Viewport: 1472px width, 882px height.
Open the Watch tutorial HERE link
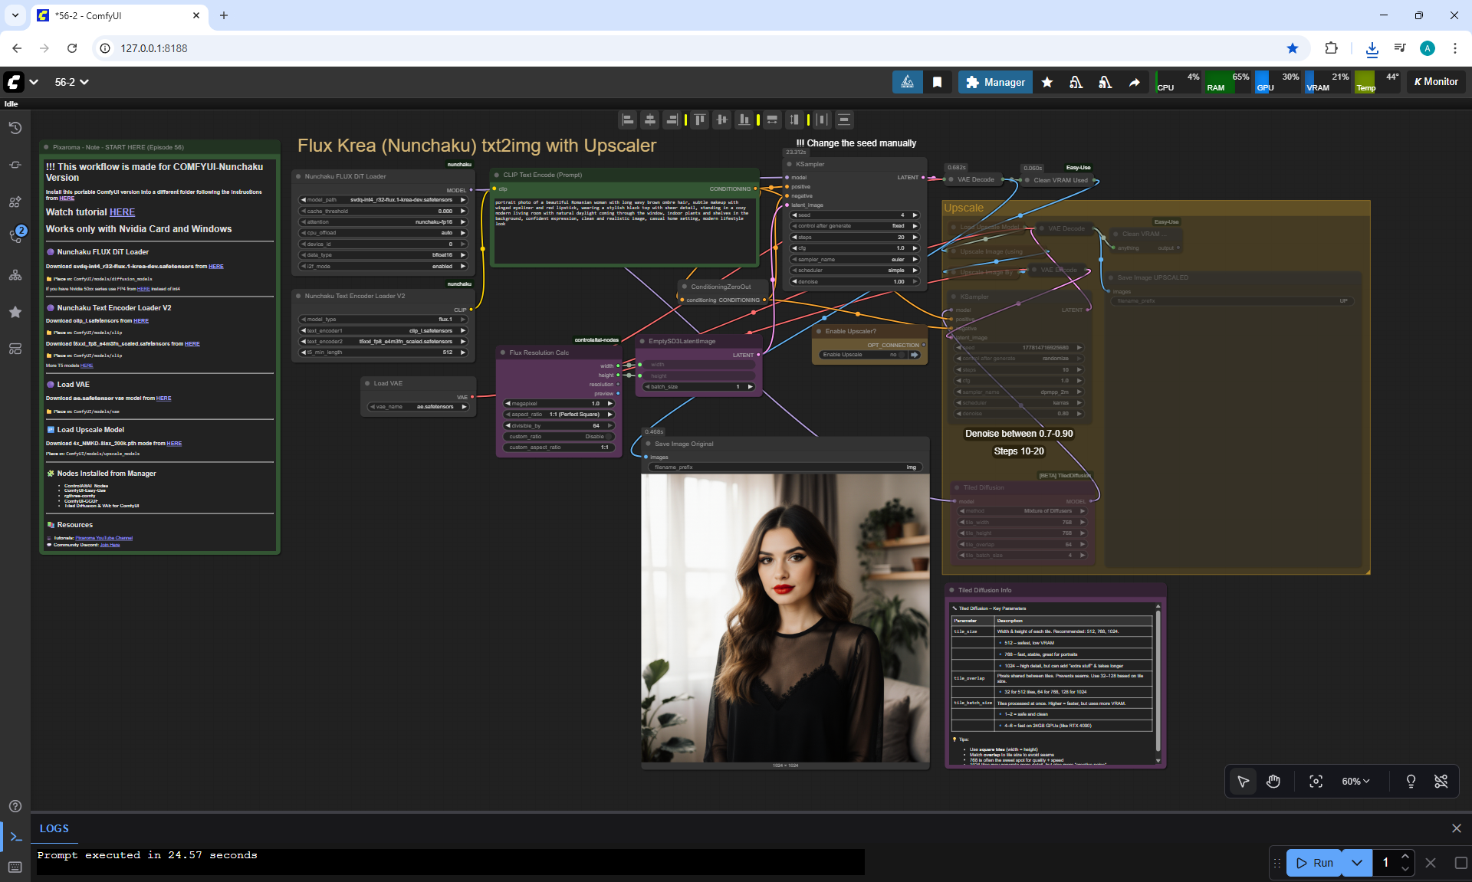click(x=122, y=212)
